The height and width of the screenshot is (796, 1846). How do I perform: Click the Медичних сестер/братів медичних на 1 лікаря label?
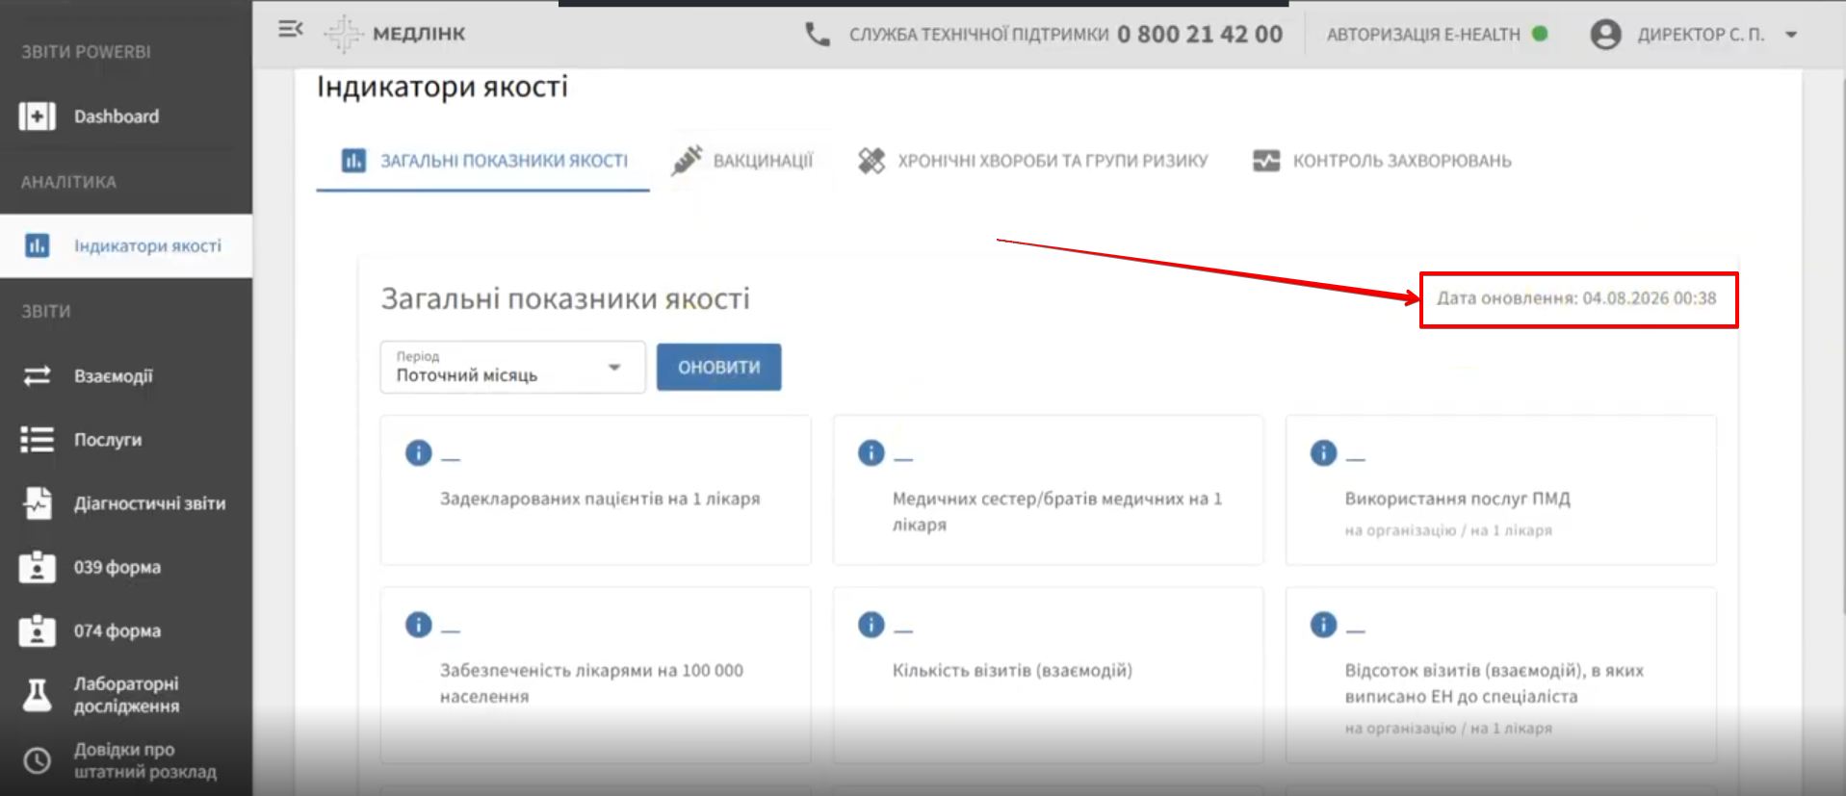pos(1056,511)
